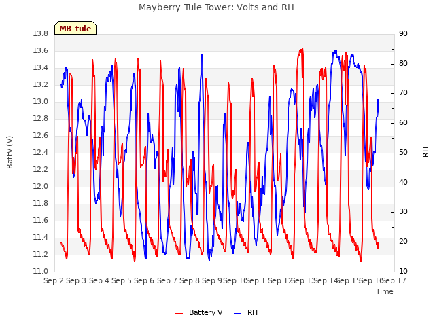Select the RH legend label
Image resolution: width=435 pixels, height=326 pixels.
pyautogui.click(x=252, y=312)
